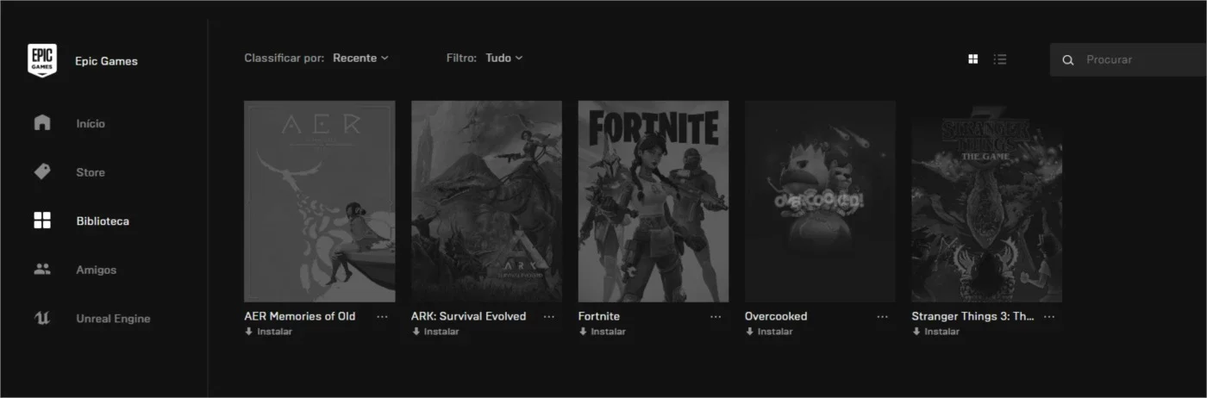Go to Início in the sidebar
The height and width of the screenshot is (398, 1207).
pos(91,123)
